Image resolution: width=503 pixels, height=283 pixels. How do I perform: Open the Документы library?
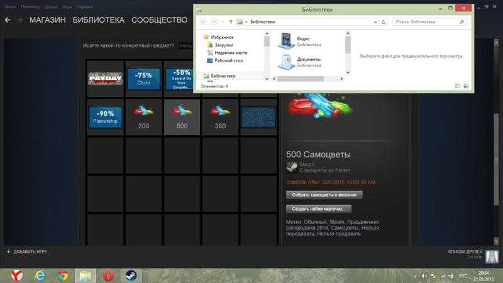[300, 62]
